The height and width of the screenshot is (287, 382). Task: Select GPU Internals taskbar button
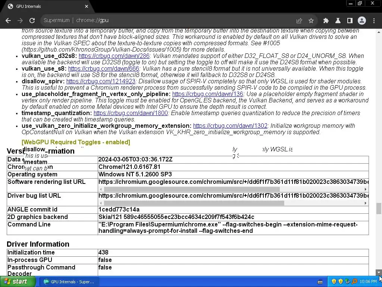[x=69, y=282]
